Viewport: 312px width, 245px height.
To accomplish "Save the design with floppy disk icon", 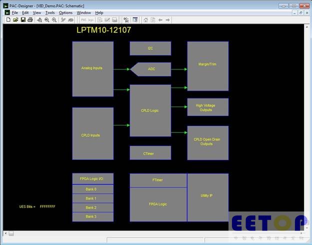I will (23, 19).
